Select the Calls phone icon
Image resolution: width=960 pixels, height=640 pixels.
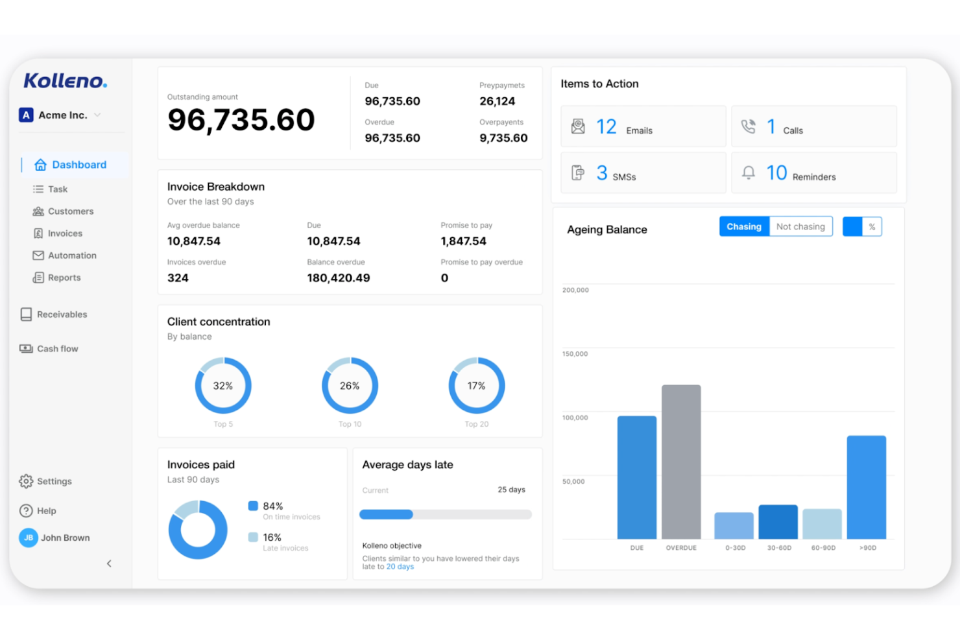pyautogui.click(x=750, y=126)
